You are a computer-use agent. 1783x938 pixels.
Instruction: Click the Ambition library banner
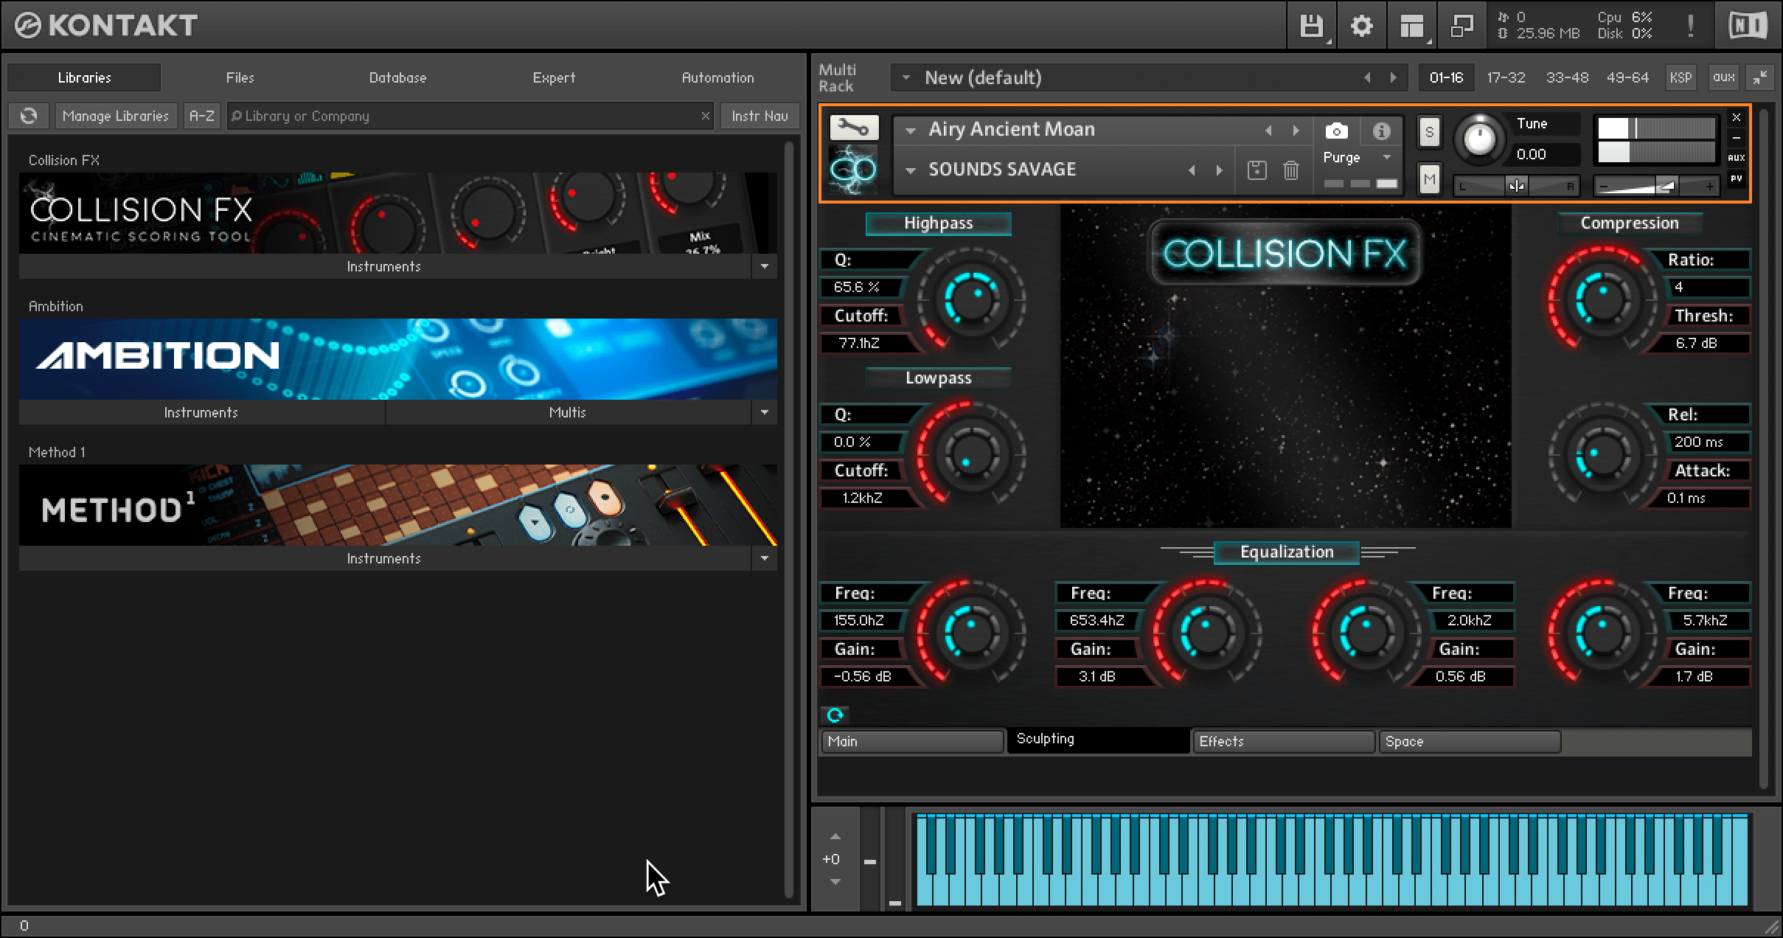tap(398, 359)
